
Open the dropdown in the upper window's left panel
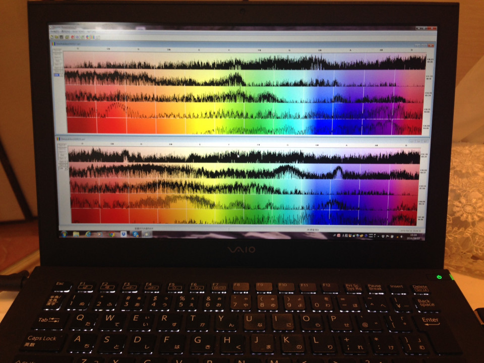61,75
